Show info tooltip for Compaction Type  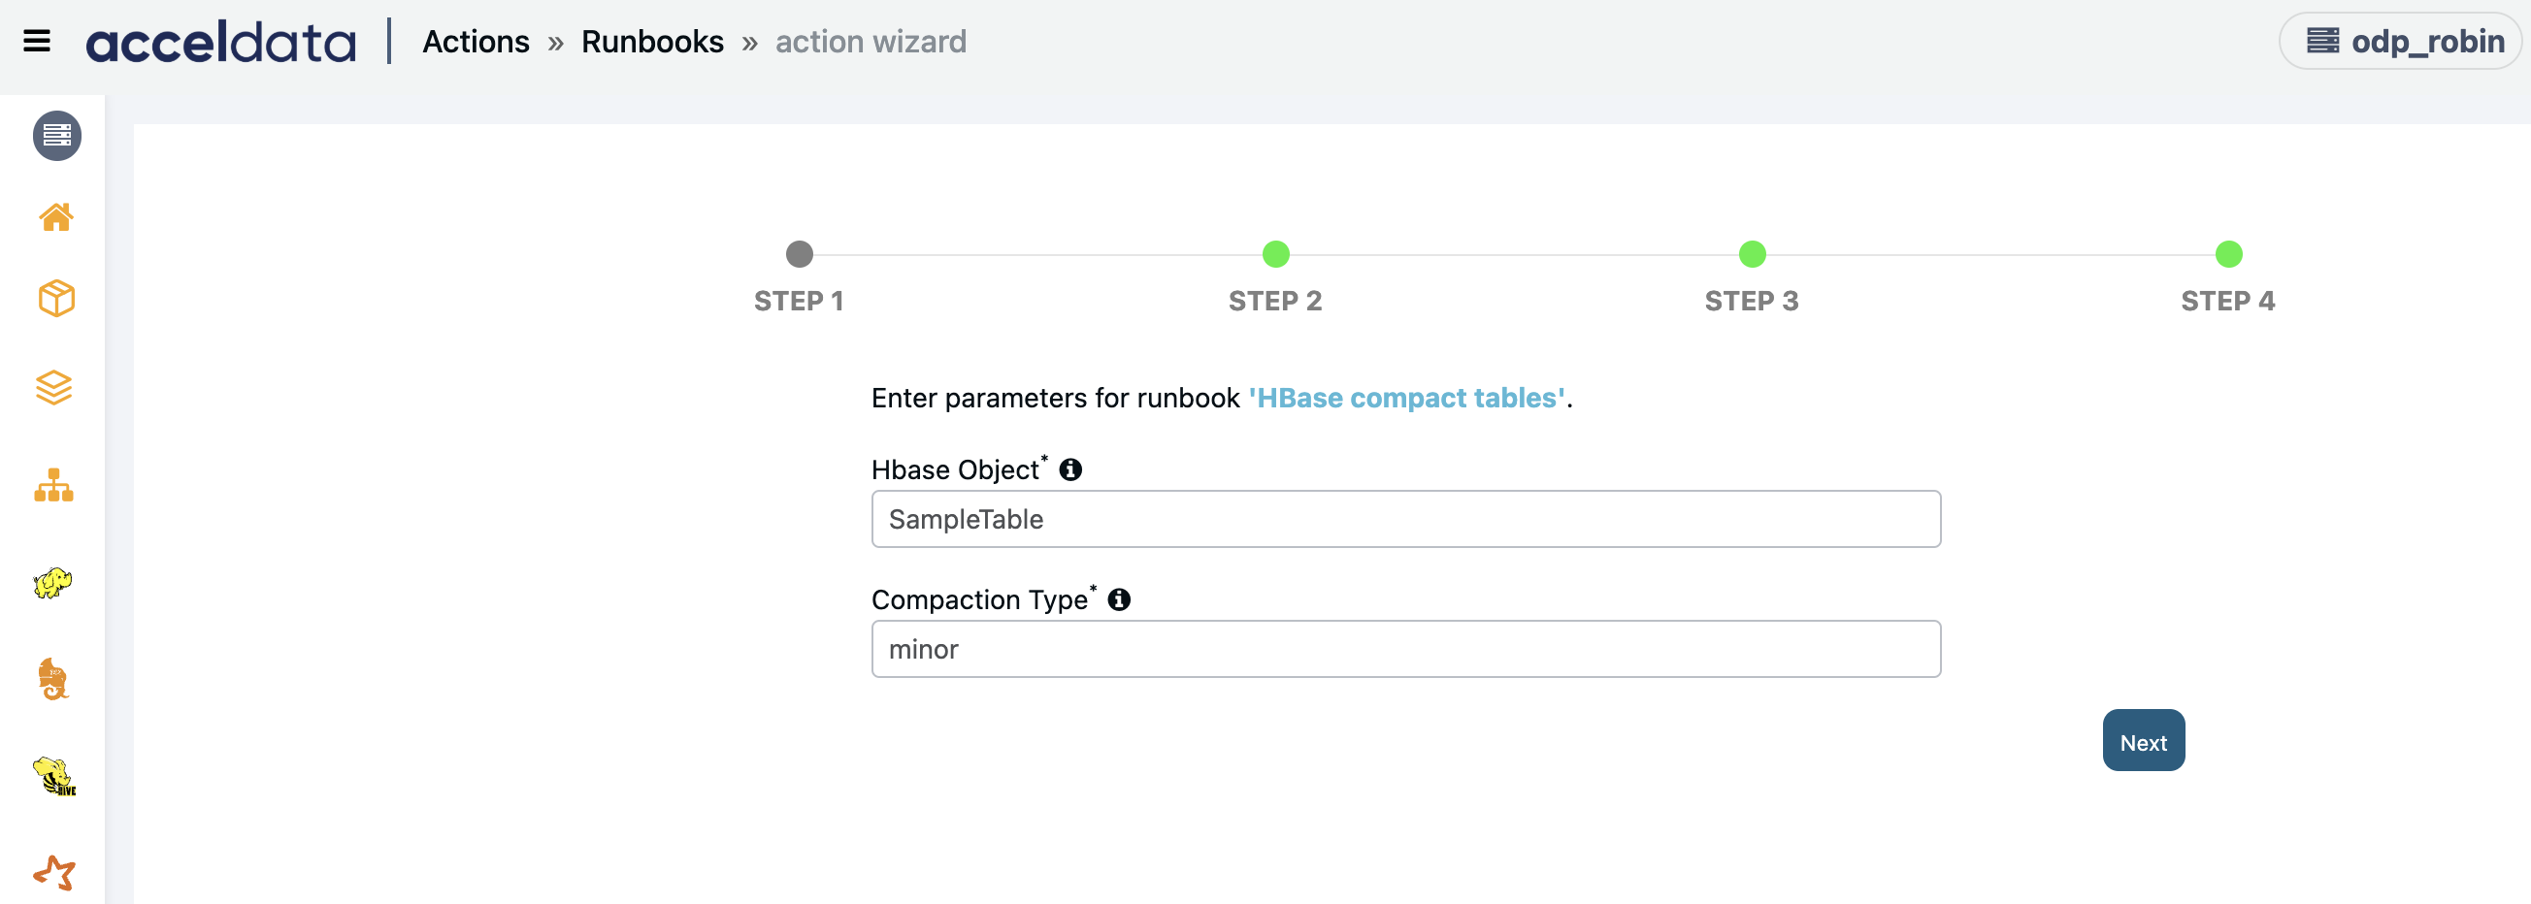tap(1118, 599)
